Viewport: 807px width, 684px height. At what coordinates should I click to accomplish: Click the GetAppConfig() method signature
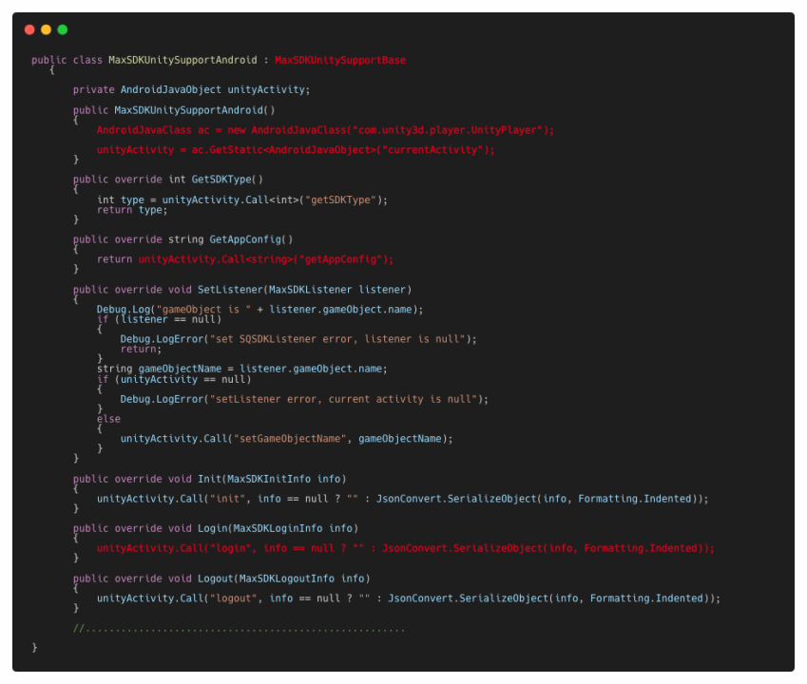(183, 239)
